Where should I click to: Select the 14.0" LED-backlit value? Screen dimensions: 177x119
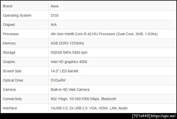pos(64,71)
